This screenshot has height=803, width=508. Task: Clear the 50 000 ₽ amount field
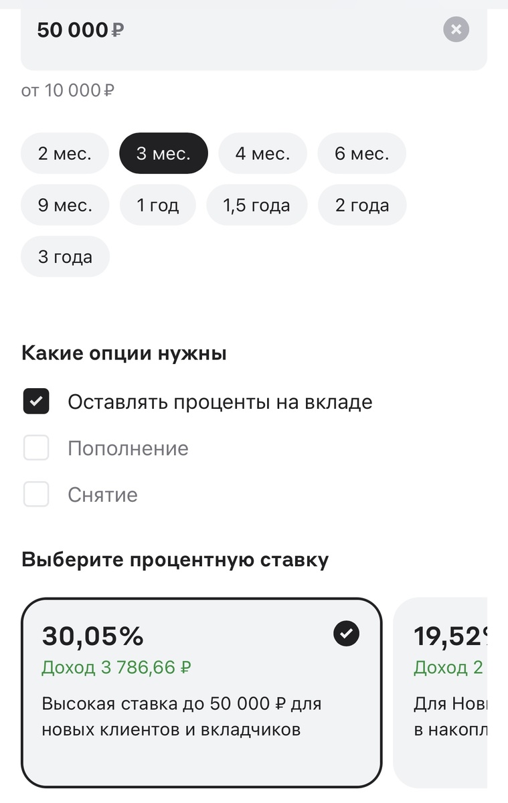point(456,29)
